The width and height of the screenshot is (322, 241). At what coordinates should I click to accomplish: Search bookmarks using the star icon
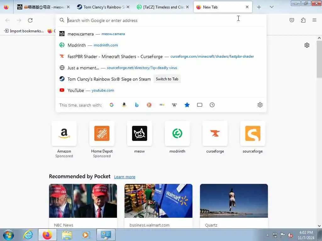point(187,105)
